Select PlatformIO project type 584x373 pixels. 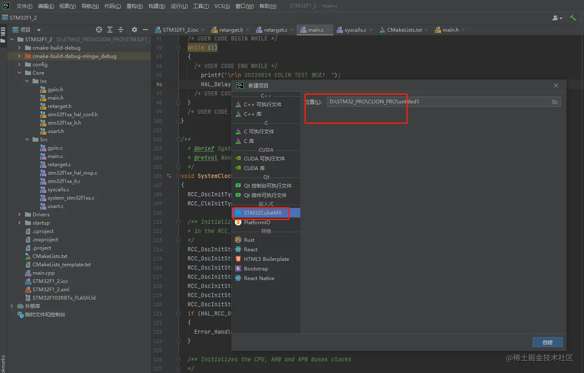[x=266, y=222]
